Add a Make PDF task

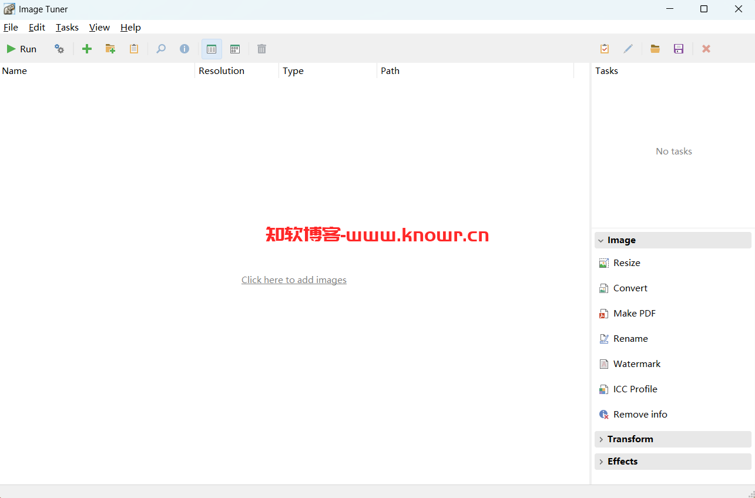pyautogui.click(x=635, y=314)
